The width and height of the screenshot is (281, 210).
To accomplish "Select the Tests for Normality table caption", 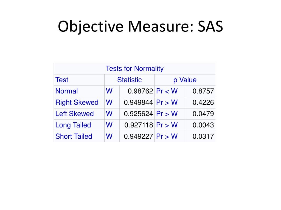I will click(x=134, y=69).
